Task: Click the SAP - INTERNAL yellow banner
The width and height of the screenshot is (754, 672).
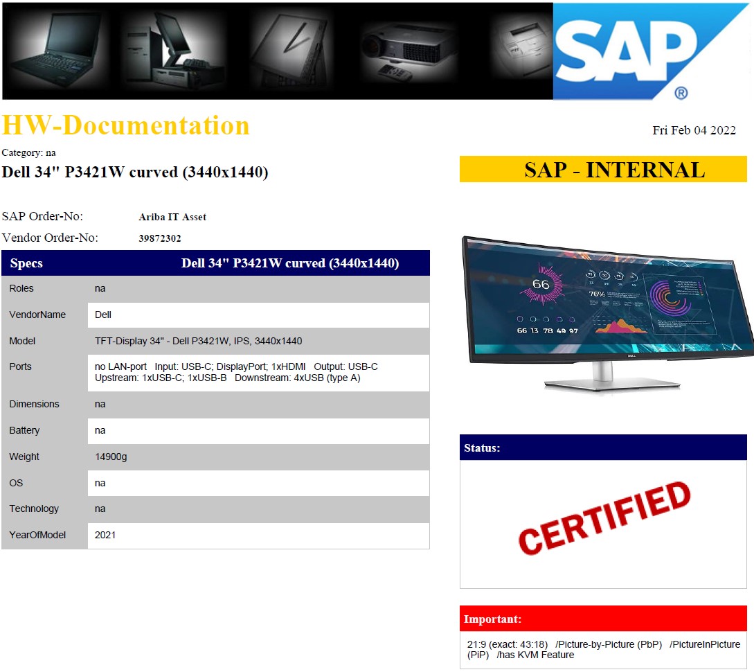Action: point(603,169)
